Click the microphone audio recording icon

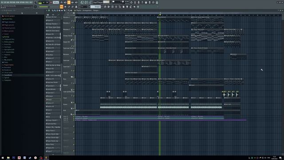pyautogui.click(x=138, y=2)
